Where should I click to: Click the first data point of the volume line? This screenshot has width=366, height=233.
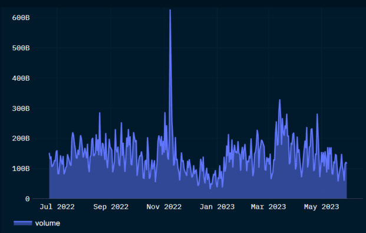point(50,153)
